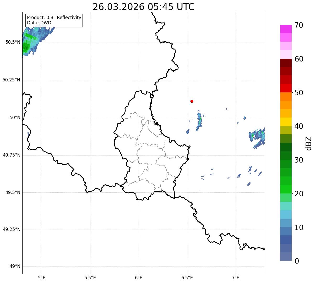Click the colorbar tick label "40"
The height and width of the screenshot is (283, 315).
click(x=299, y=126)
